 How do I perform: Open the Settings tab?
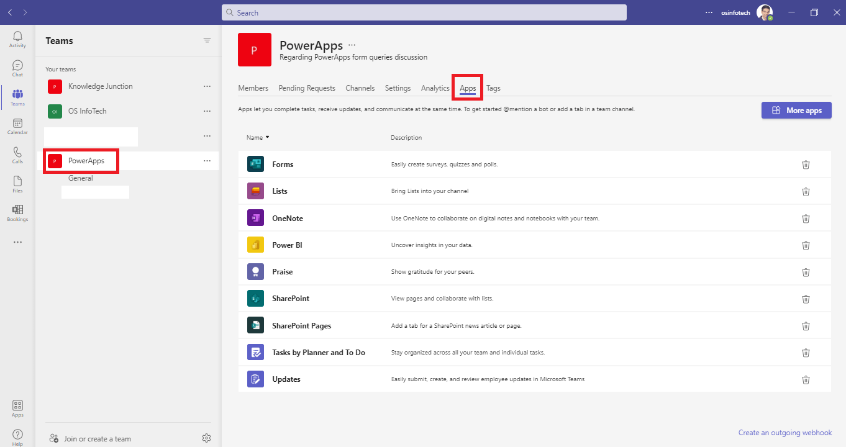click(x=398, y=88)
